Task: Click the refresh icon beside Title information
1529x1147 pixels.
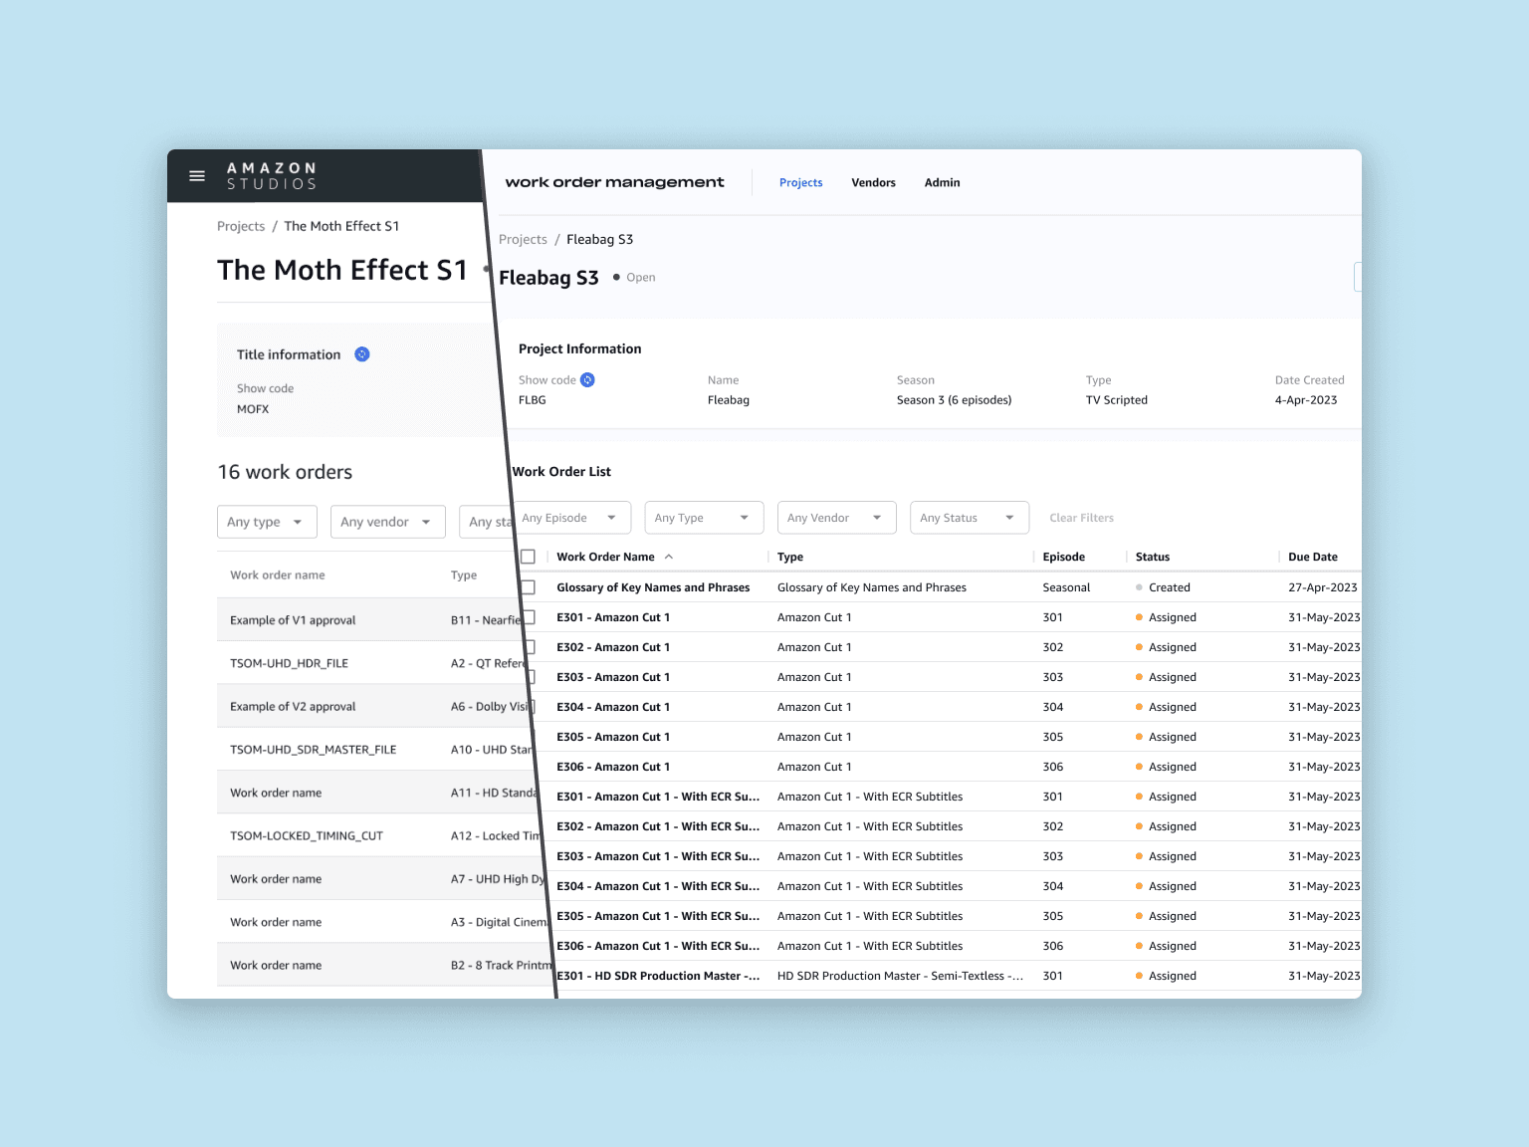Action: (x=362, y=354)
